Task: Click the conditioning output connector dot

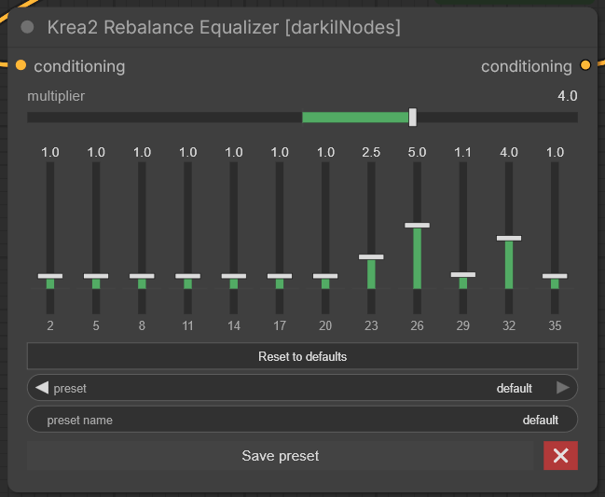Action: coord(585,65)
